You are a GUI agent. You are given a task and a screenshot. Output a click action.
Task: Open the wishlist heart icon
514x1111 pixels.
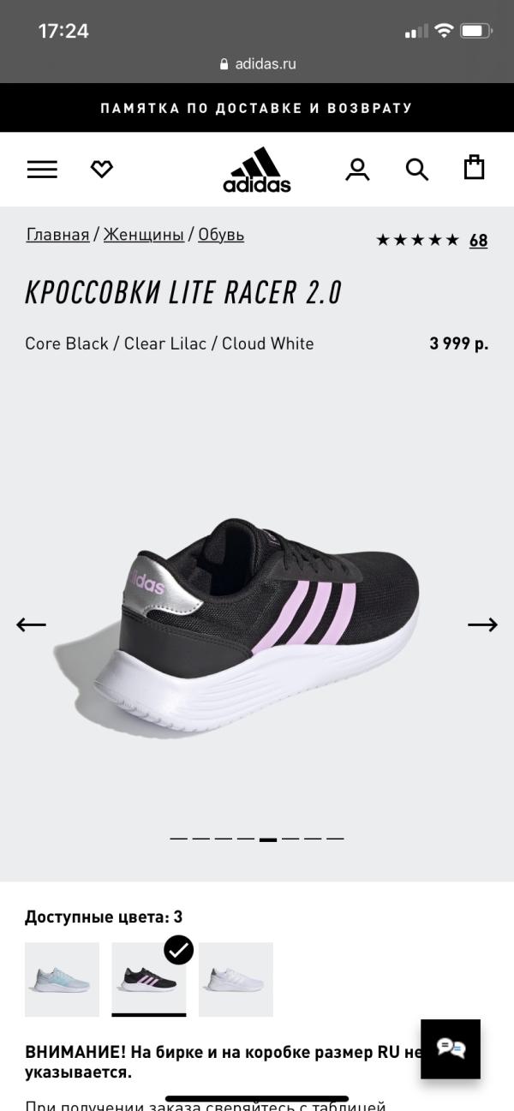click(x=102, y=170)
